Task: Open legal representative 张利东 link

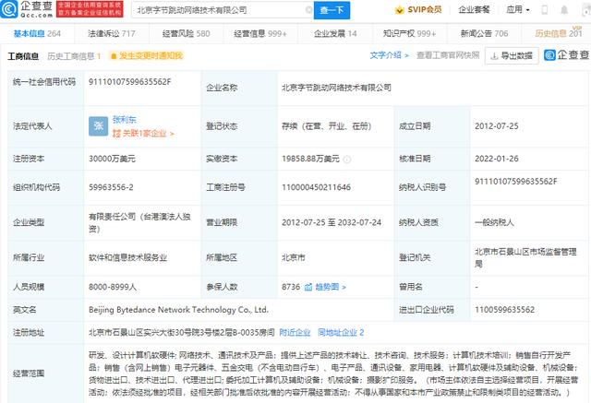Action: pos(125,120)
